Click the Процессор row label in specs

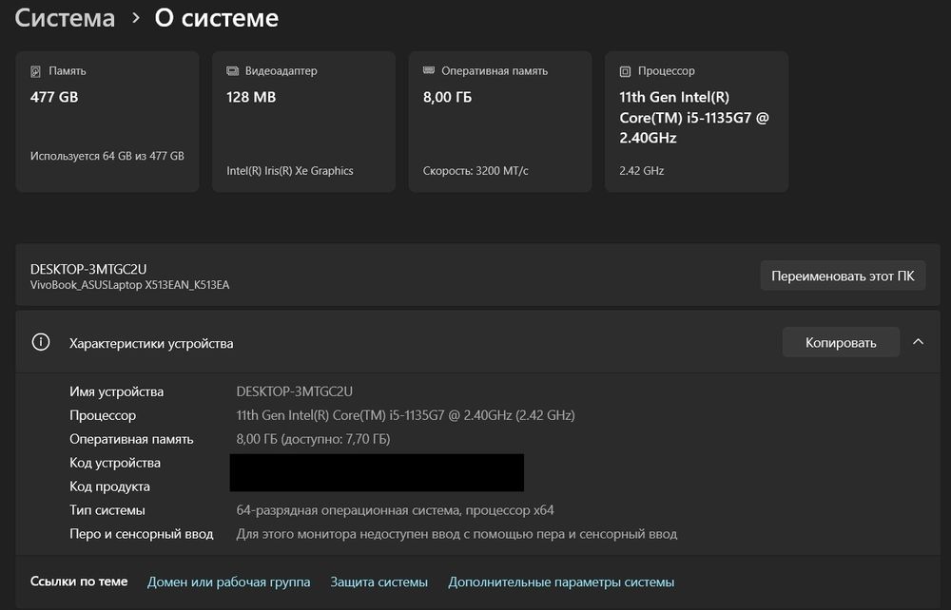pyautogui.click(x=103, y=415)
